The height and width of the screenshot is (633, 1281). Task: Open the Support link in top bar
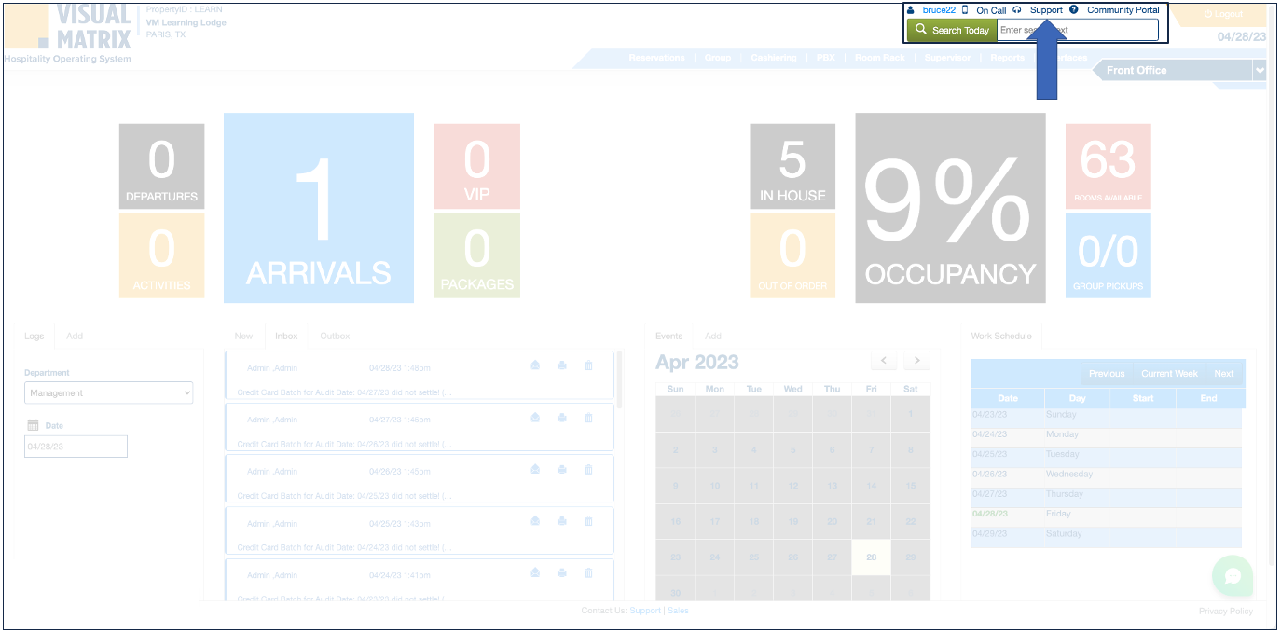pos(1046,10)
